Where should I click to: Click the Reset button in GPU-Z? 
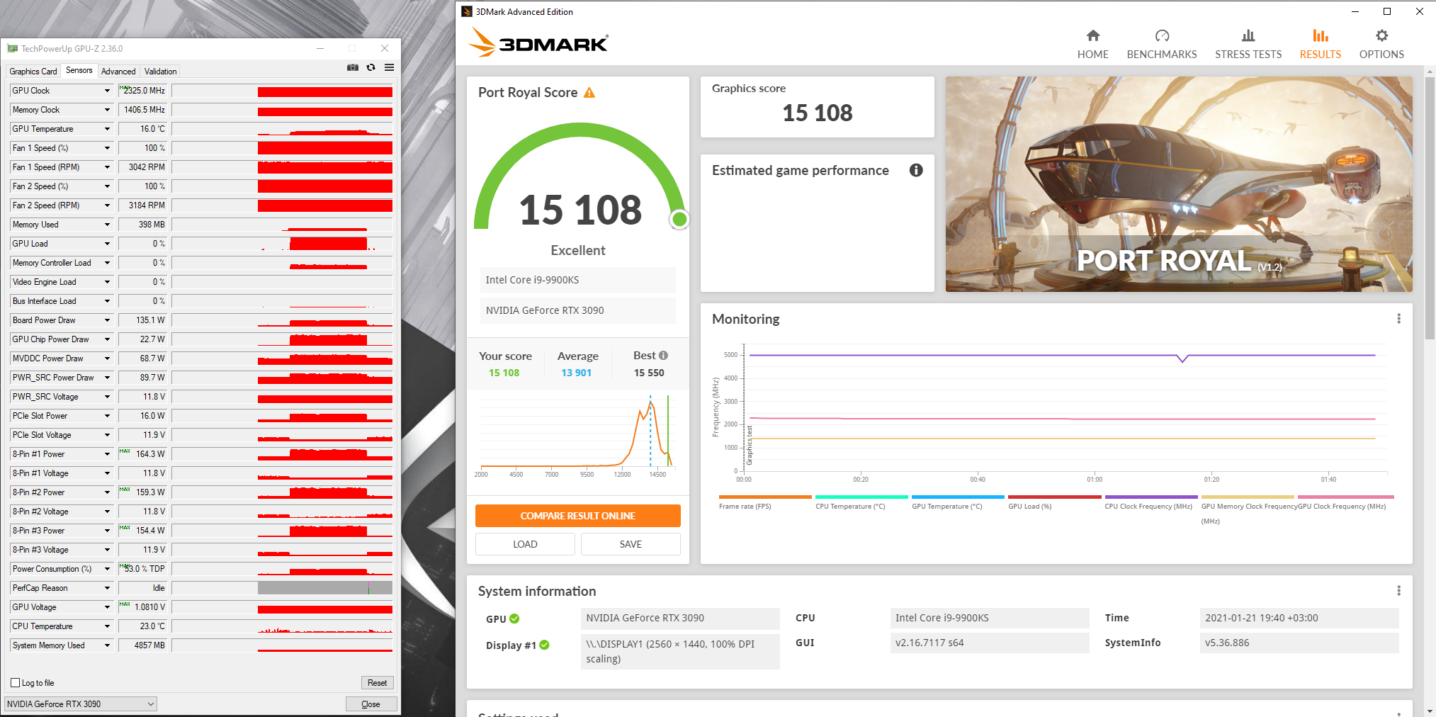pos(377,683)
